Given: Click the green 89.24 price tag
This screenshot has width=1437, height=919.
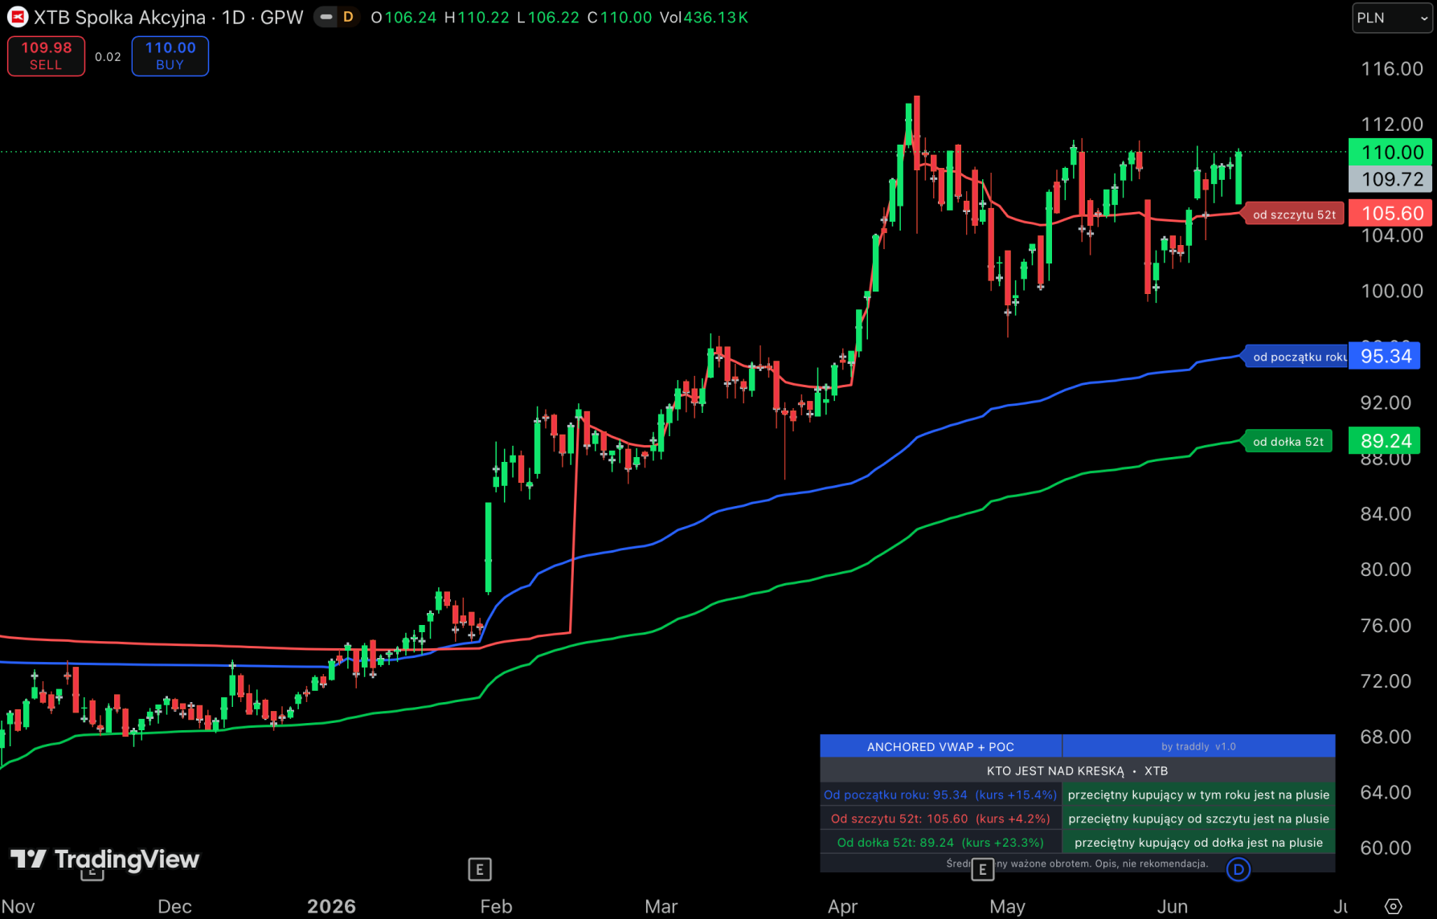Looking at the screenshot, I should [x=1386, y=441].
